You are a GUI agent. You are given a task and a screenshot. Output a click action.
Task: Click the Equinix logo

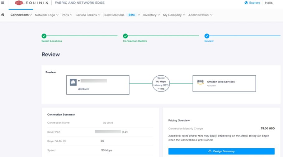point(31,3)
